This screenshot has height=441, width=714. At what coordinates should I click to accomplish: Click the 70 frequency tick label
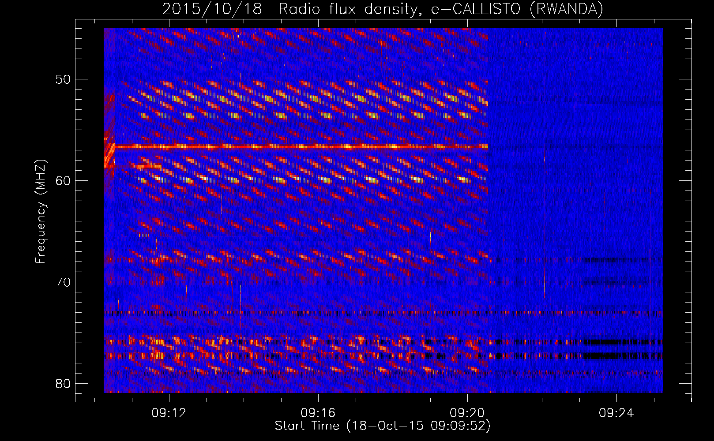63,282
